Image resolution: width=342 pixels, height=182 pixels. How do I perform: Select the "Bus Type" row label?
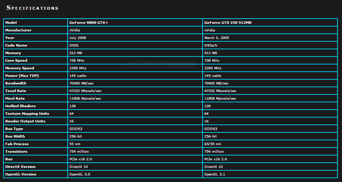pyautogui.click(x=14, y=129)
